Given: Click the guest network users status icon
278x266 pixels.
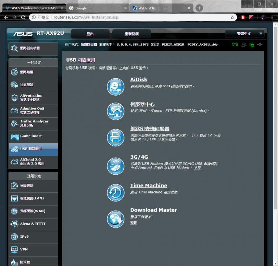Looking at the screenshot, I should pos(244,45).
